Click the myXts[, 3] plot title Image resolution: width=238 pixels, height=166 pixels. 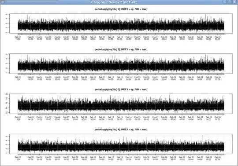(x=121, y=89)
